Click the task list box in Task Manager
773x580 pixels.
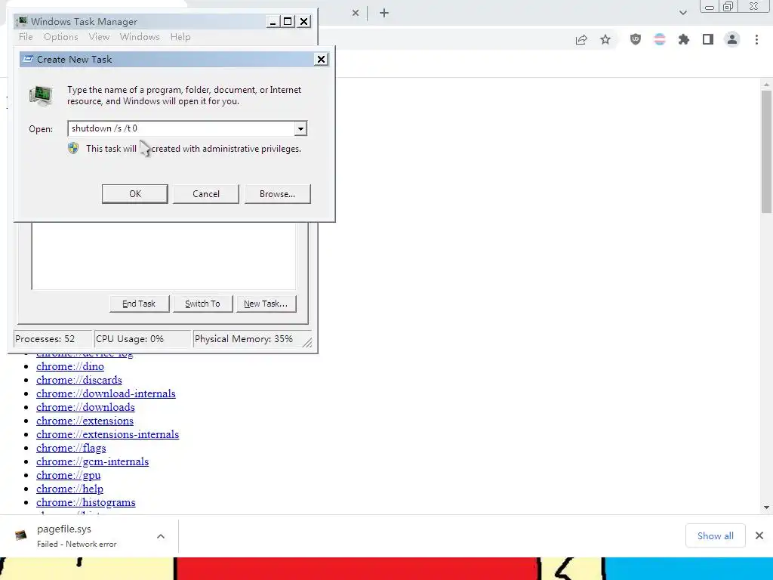click(x=164, y=256)
